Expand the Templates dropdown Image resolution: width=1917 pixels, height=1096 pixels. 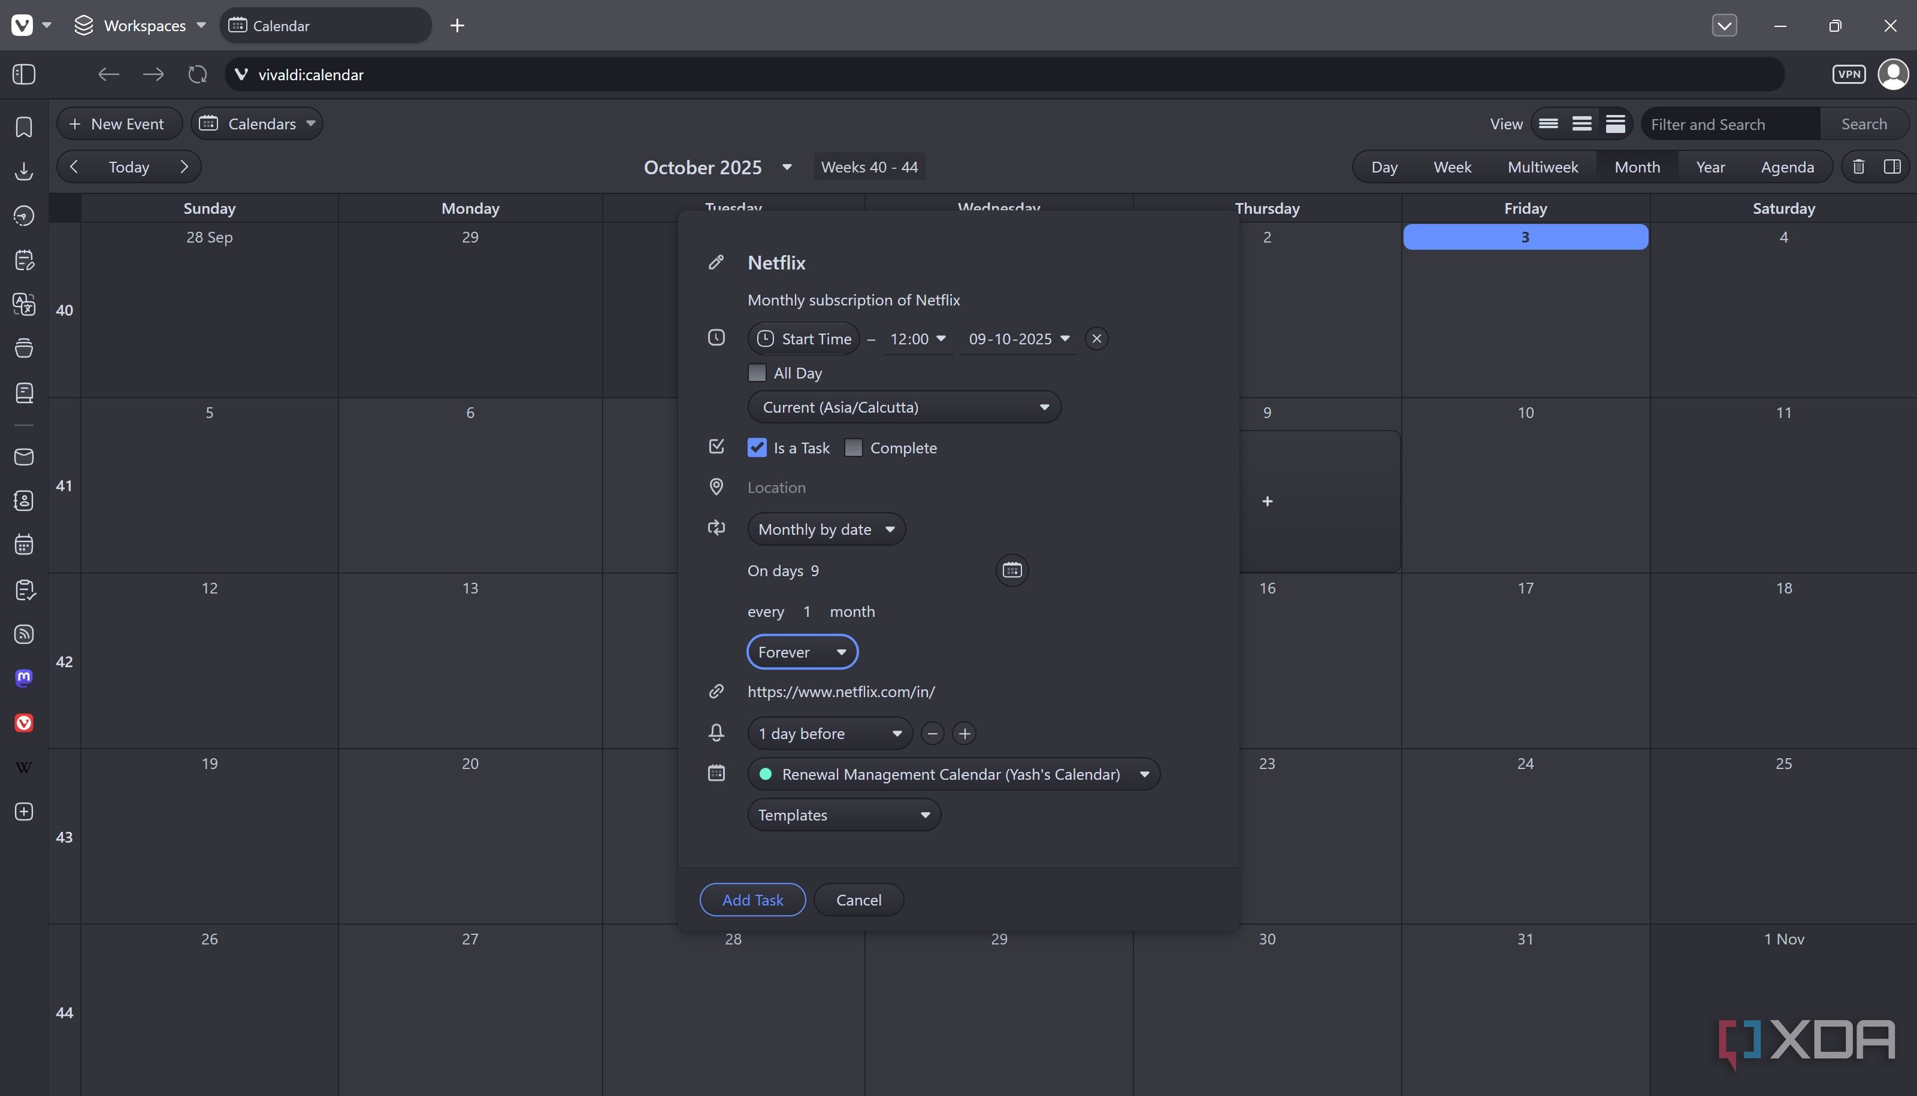[x=844, y=815]
